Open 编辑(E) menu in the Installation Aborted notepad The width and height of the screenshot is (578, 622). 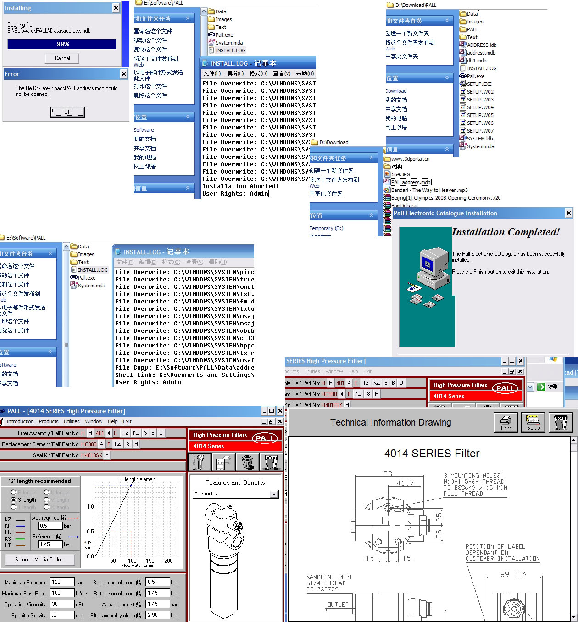click(x=235, y=73)
